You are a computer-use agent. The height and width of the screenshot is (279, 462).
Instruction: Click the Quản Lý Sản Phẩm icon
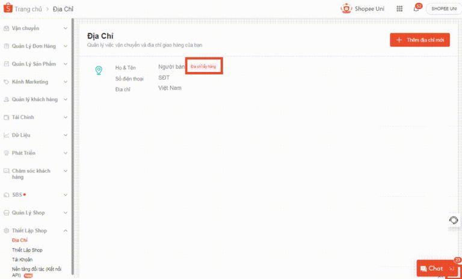6,64
